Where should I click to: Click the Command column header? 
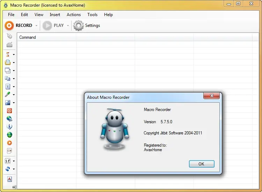(47, 37)
